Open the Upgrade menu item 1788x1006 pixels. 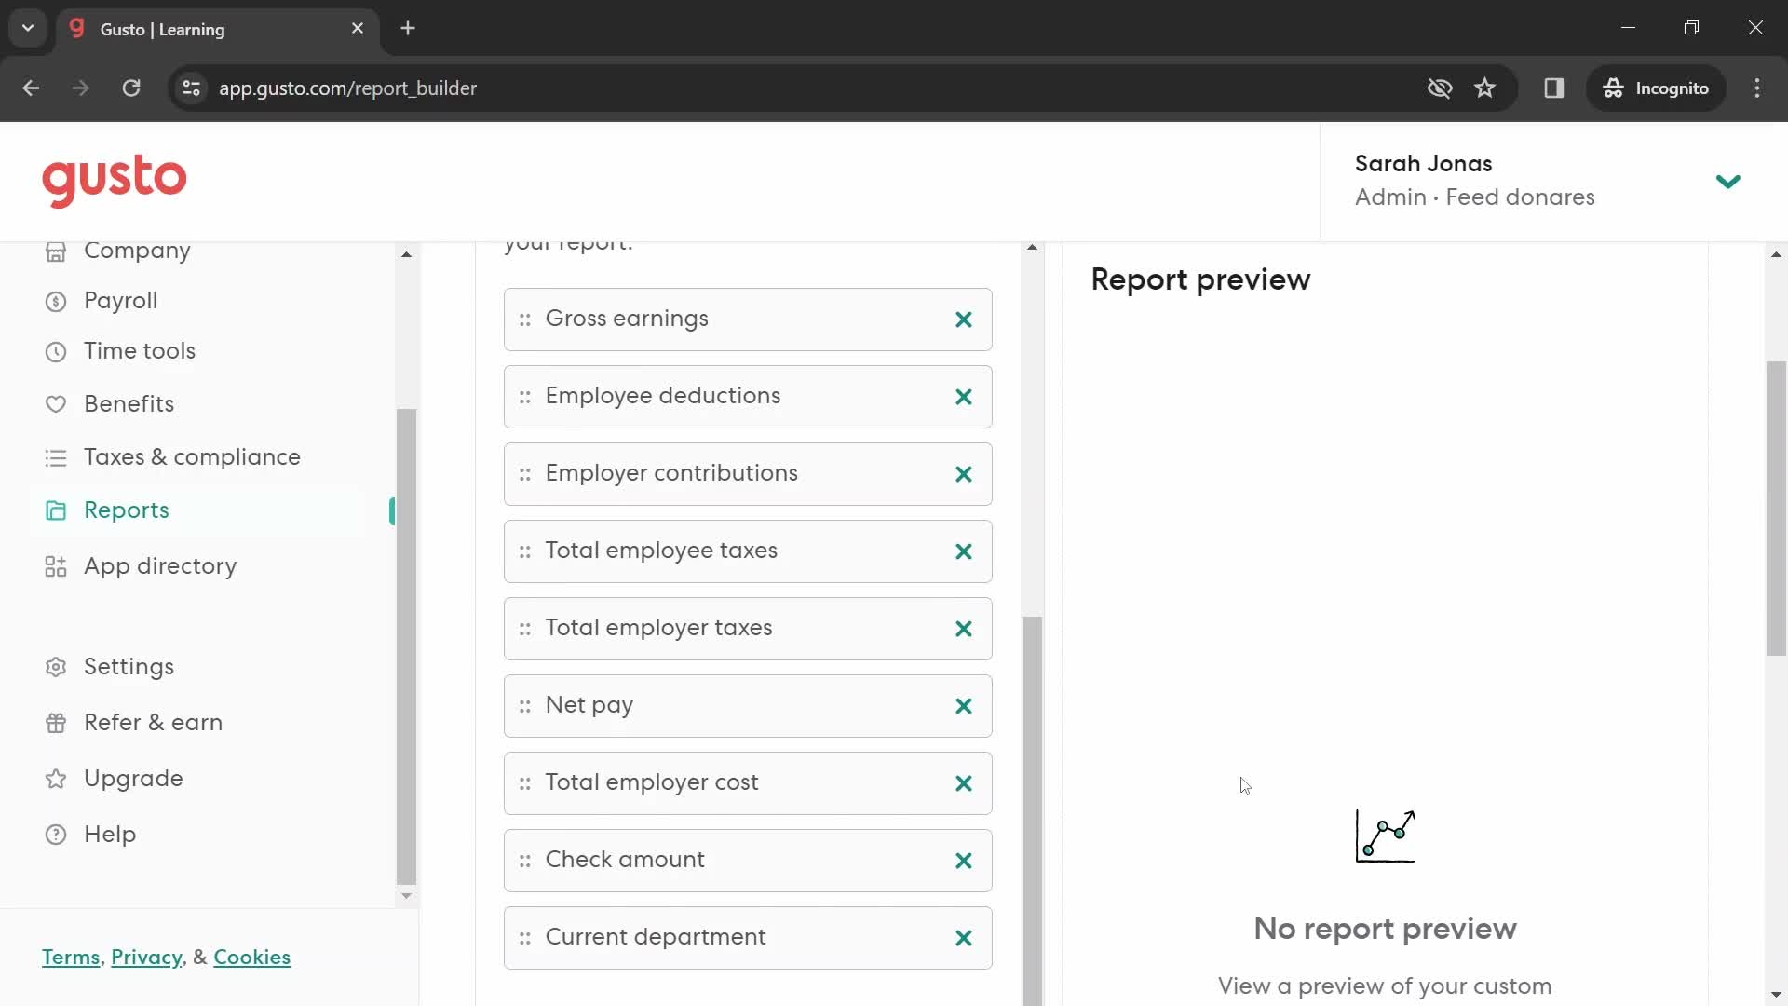coord(134,779)
